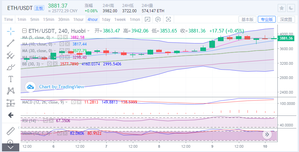Remove the MACD indicator with X
299x152 pixels.
78,102
